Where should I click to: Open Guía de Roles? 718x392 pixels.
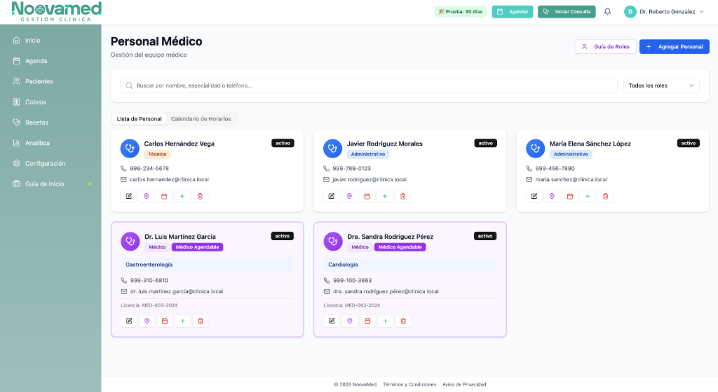click(x=605, y=47)
